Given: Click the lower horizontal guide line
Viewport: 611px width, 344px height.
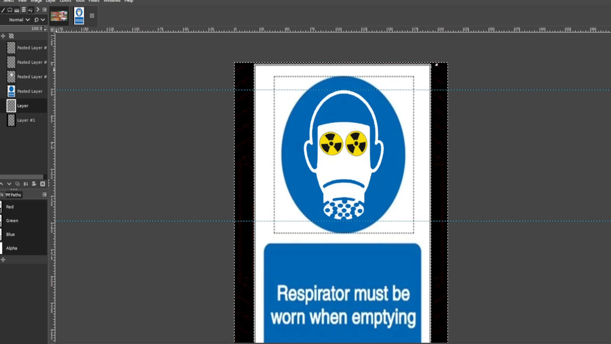Looking at the screenshot, I should 333,221.
